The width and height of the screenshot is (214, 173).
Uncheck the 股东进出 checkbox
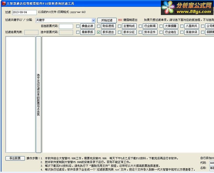[99, 32]
